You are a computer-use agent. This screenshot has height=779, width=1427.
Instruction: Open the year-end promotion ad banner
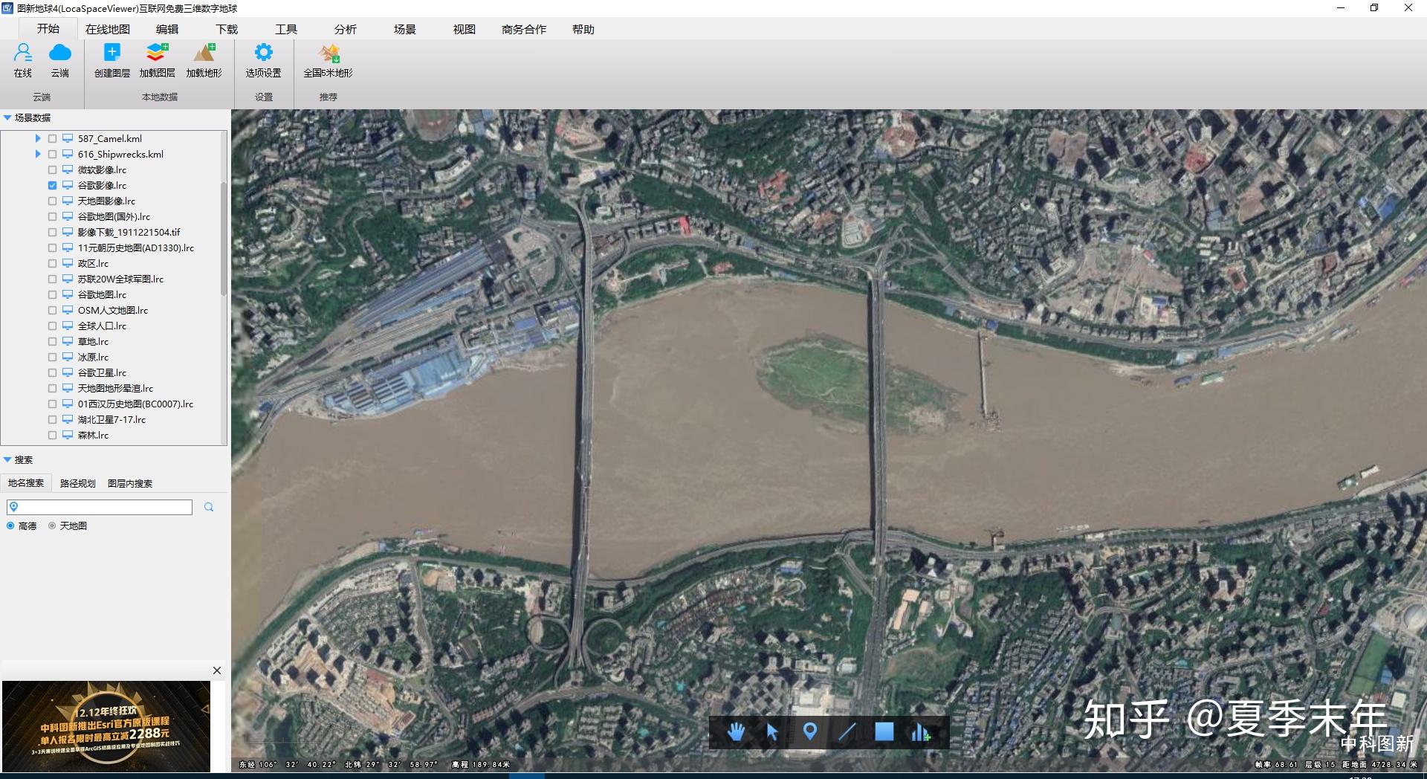pos(106,726)
